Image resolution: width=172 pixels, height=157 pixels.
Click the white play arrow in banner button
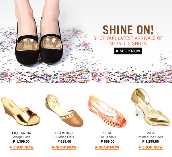117,51
